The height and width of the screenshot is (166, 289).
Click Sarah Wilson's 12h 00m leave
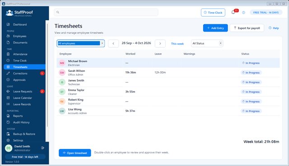(160, 73)
